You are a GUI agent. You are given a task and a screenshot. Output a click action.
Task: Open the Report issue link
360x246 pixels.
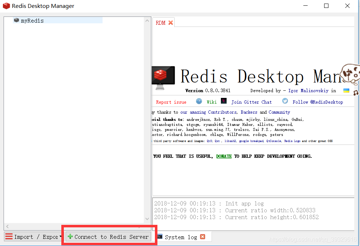(x=171, y=102)
